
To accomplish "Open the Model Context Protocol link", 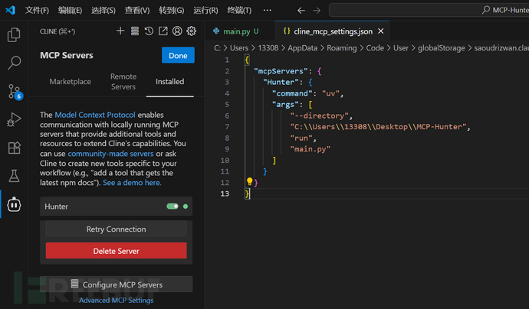I will pos(95,115).
